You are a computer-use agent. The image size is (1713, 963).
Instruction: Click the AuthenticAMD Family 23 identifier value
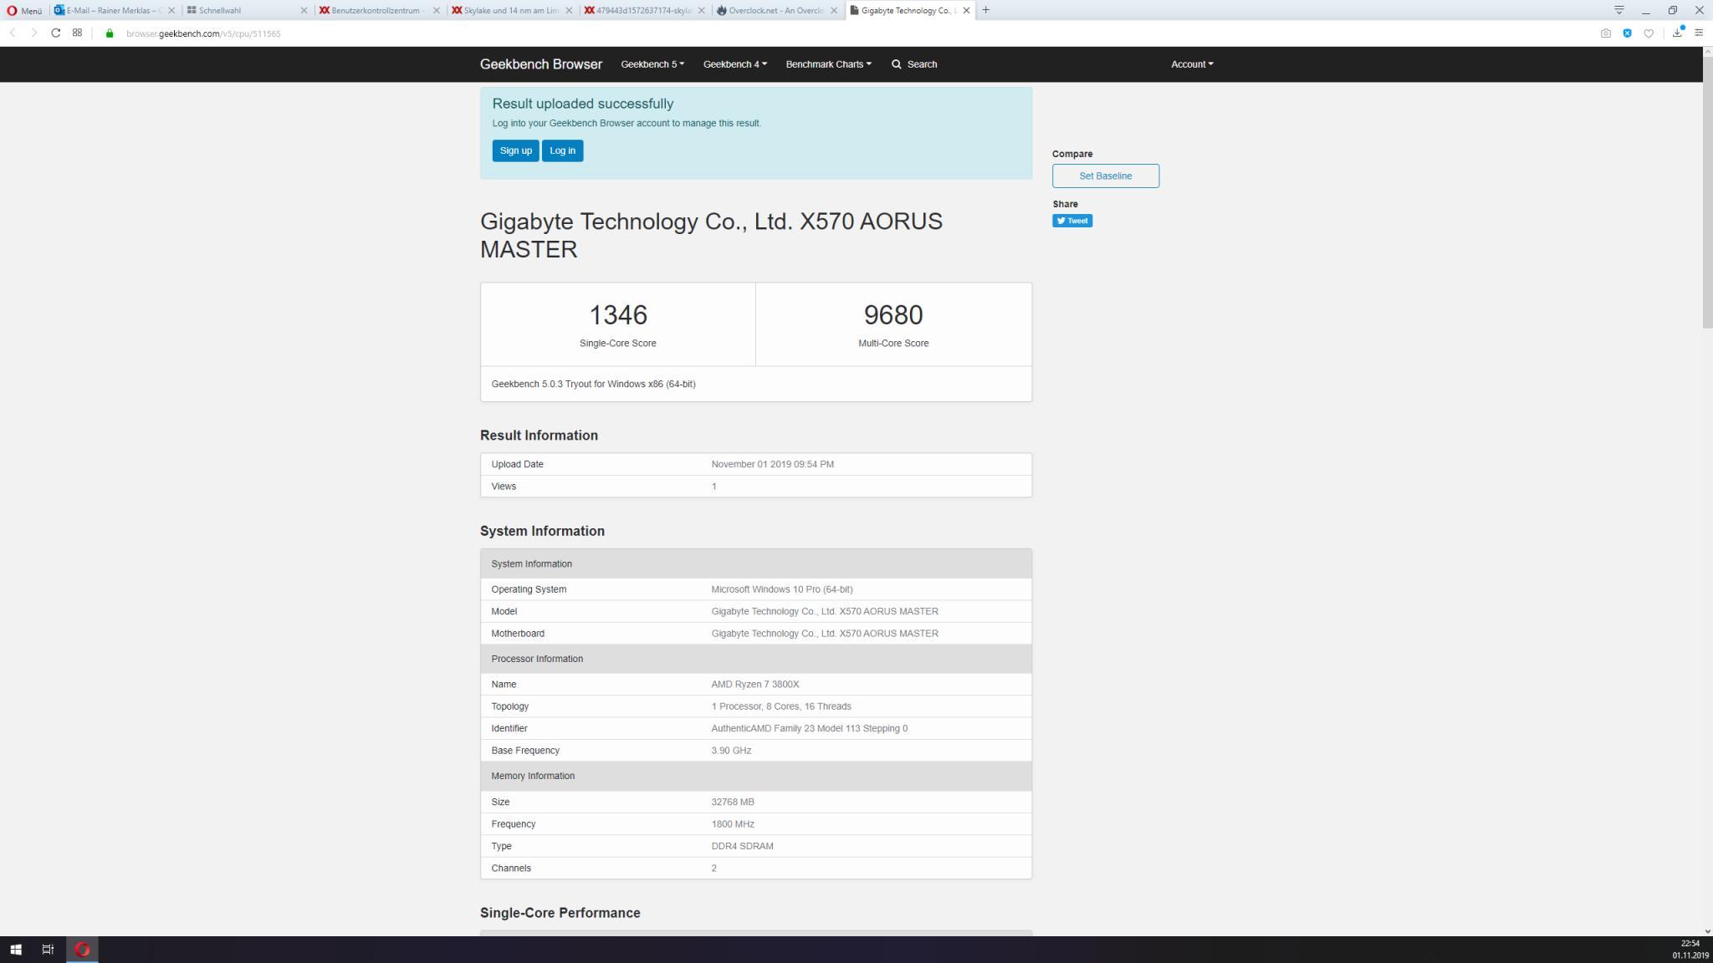(x=809, y=728)
